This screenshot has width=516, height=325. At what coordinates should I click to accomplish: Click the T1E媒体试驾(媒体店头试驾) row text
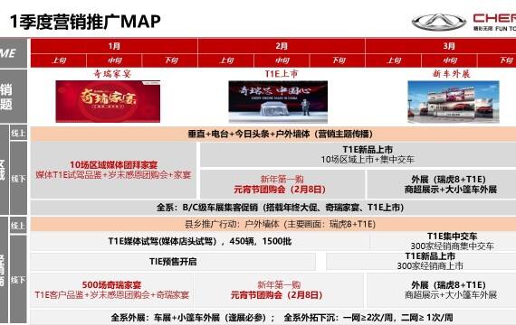(x=200, y=241)
